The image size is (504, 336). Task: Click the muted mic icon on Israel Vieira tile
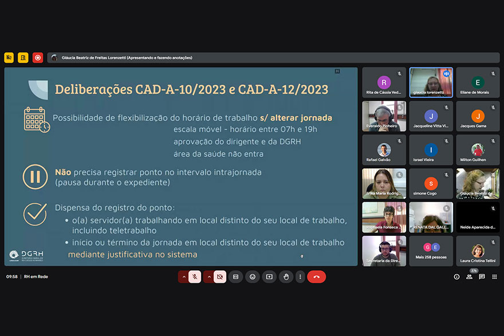[447, 141]
